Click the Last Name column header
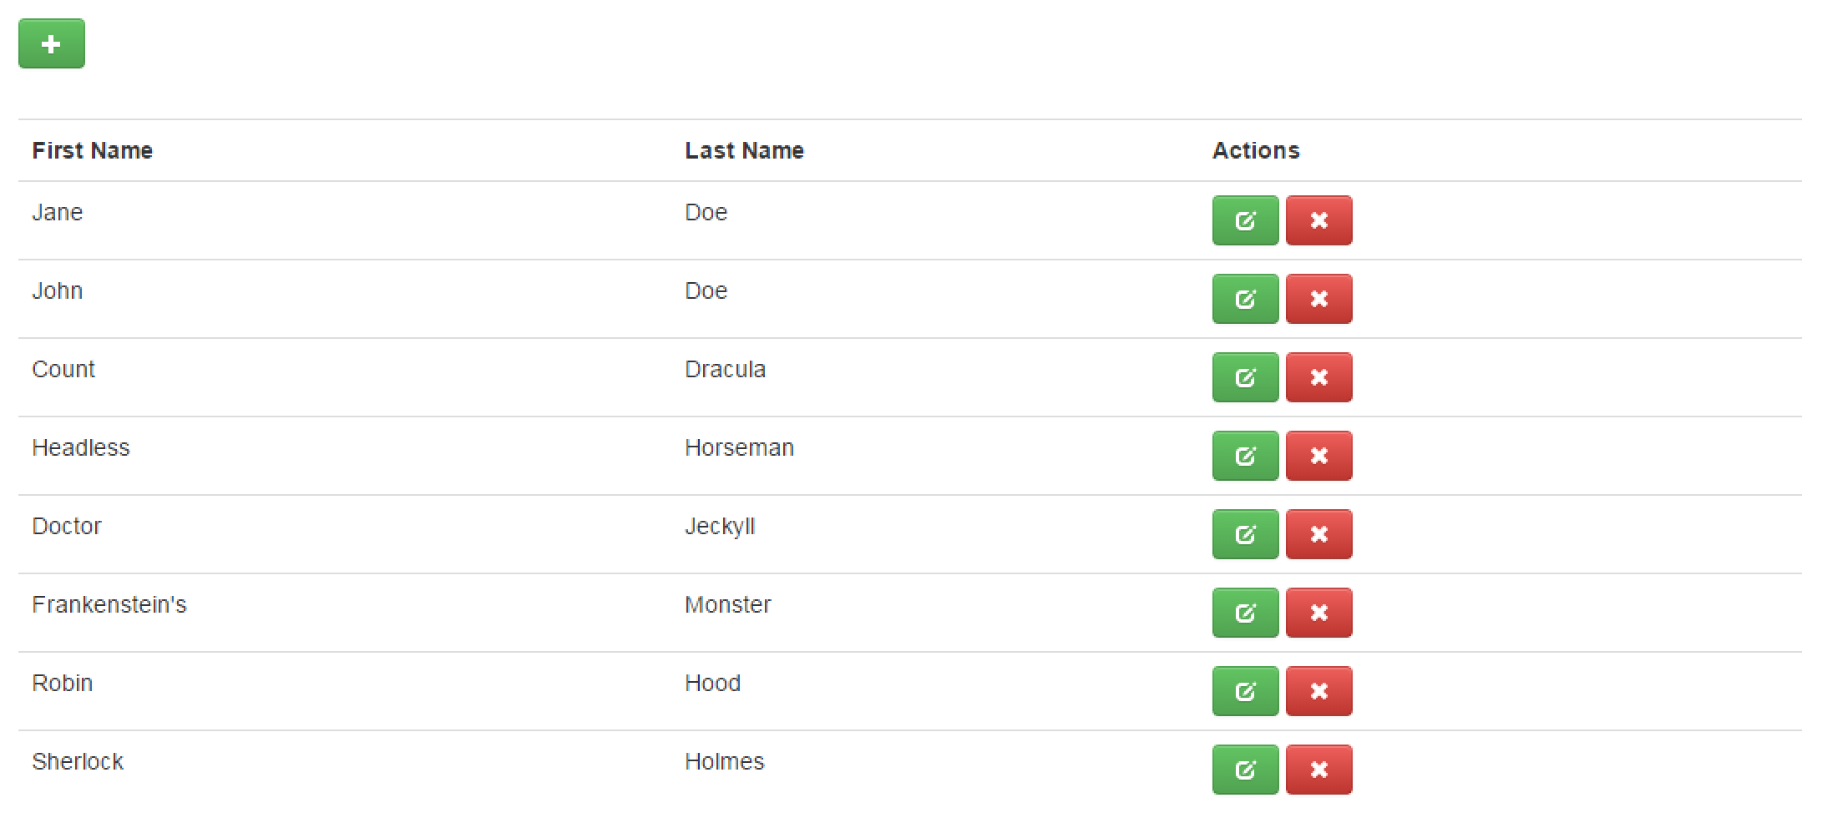The height and width of the screenshot is (828, 1827). coord(744,150)
